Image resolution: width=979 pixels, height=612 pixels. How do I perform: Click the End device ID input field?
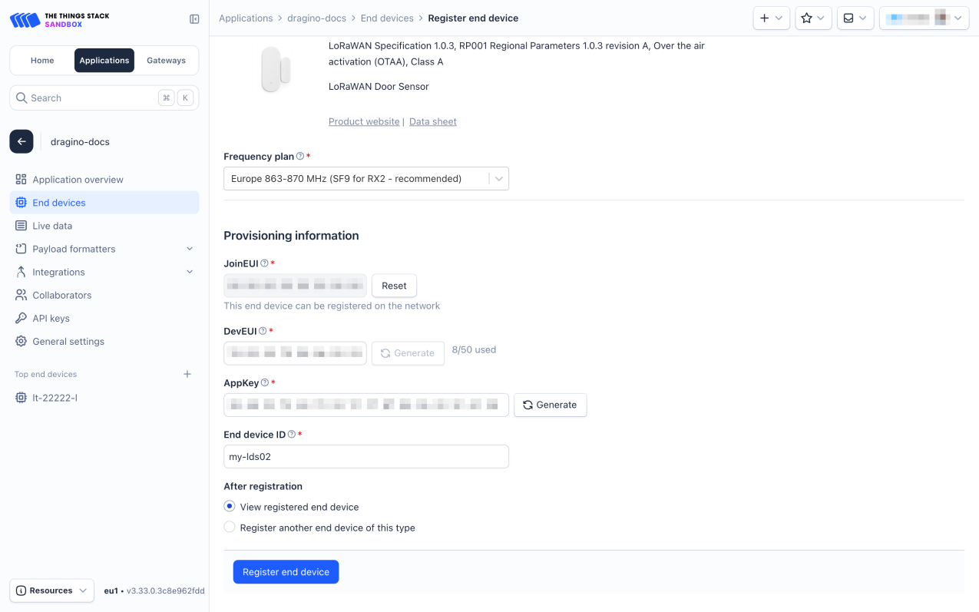(366, 456)
